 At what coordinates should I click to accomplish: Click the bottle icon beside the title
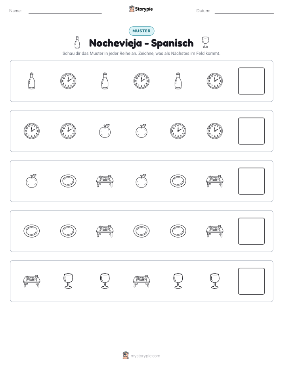(x=77, y=42)
